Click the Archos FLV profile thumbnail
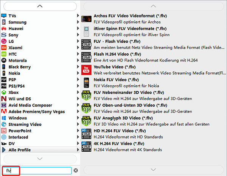 [86, 19]
